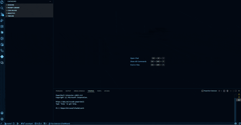Expand the CODE BLOCKS section

click(x=29, y=10)
